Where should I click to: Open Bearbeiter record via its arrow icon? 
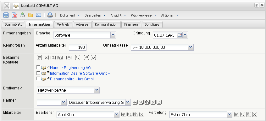click(x=124, y=114)
